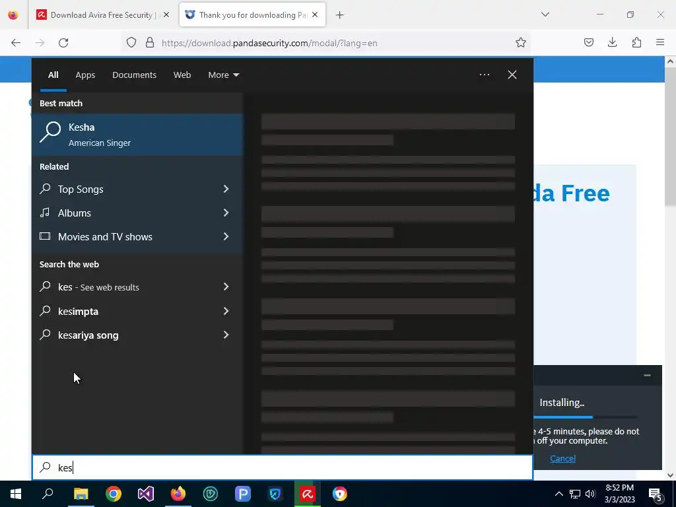Click the taskbar search magnifier icon
Image resolution: width=676 pixels, height=507 pixels.
tap(48, 494)
